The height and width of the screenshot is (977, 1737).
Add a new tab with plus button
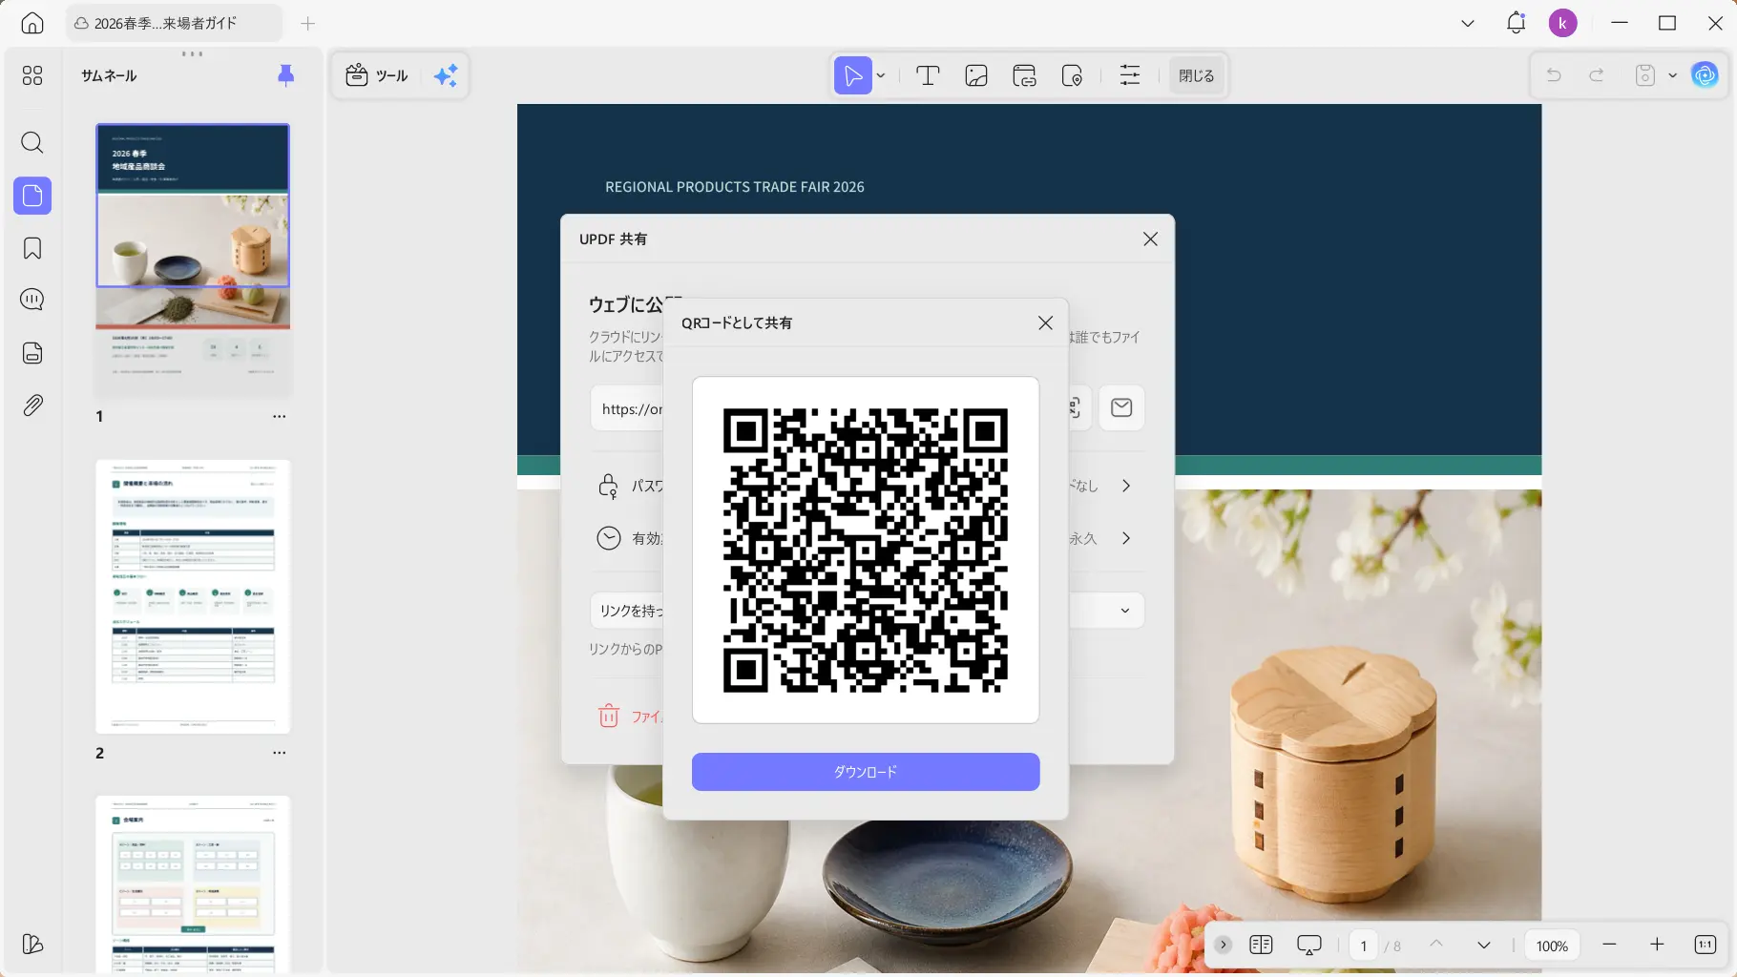pos(307,23)
